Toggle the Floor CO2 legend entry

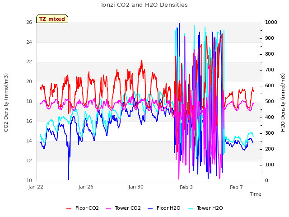(x=82, y=208)
